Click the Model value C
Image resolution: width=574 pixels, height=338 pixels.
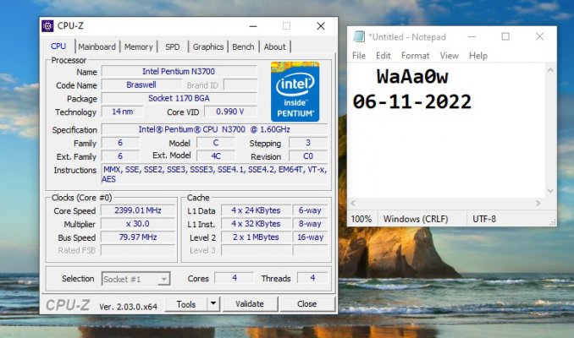point(216,143)
